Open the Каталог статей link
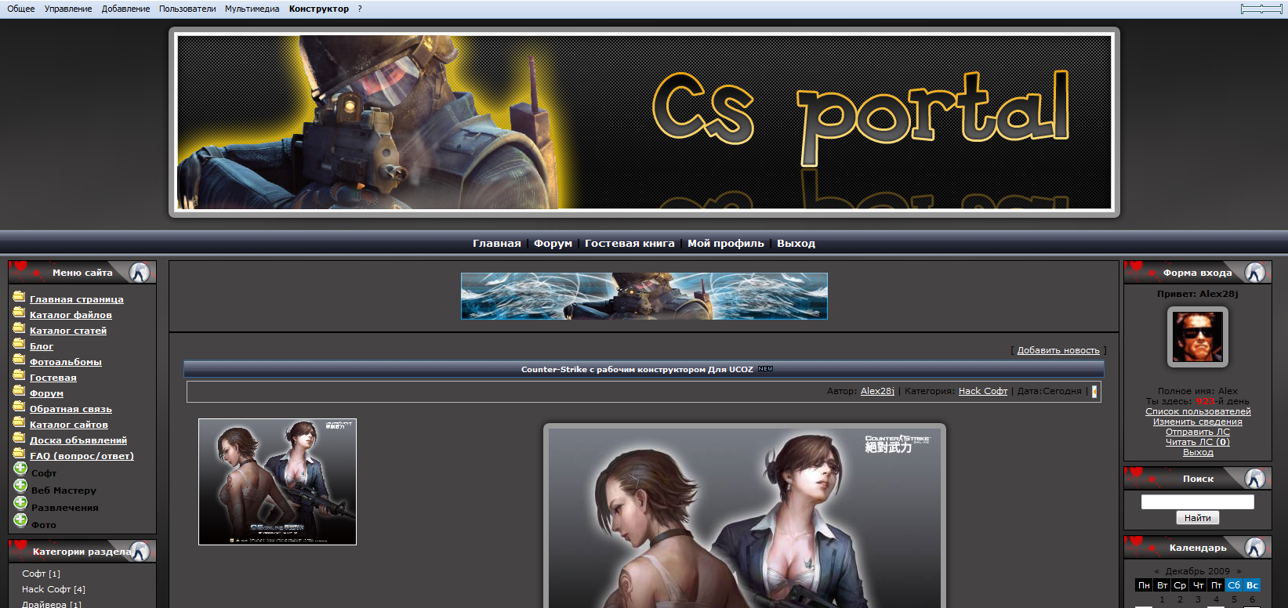1288x608 pixels. coord(68,331)
